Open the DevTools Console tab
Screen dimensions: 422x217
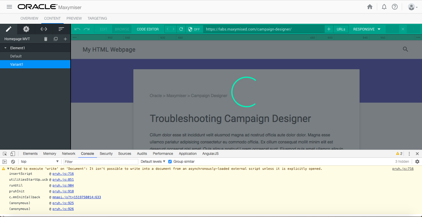(x=87, y=154)
